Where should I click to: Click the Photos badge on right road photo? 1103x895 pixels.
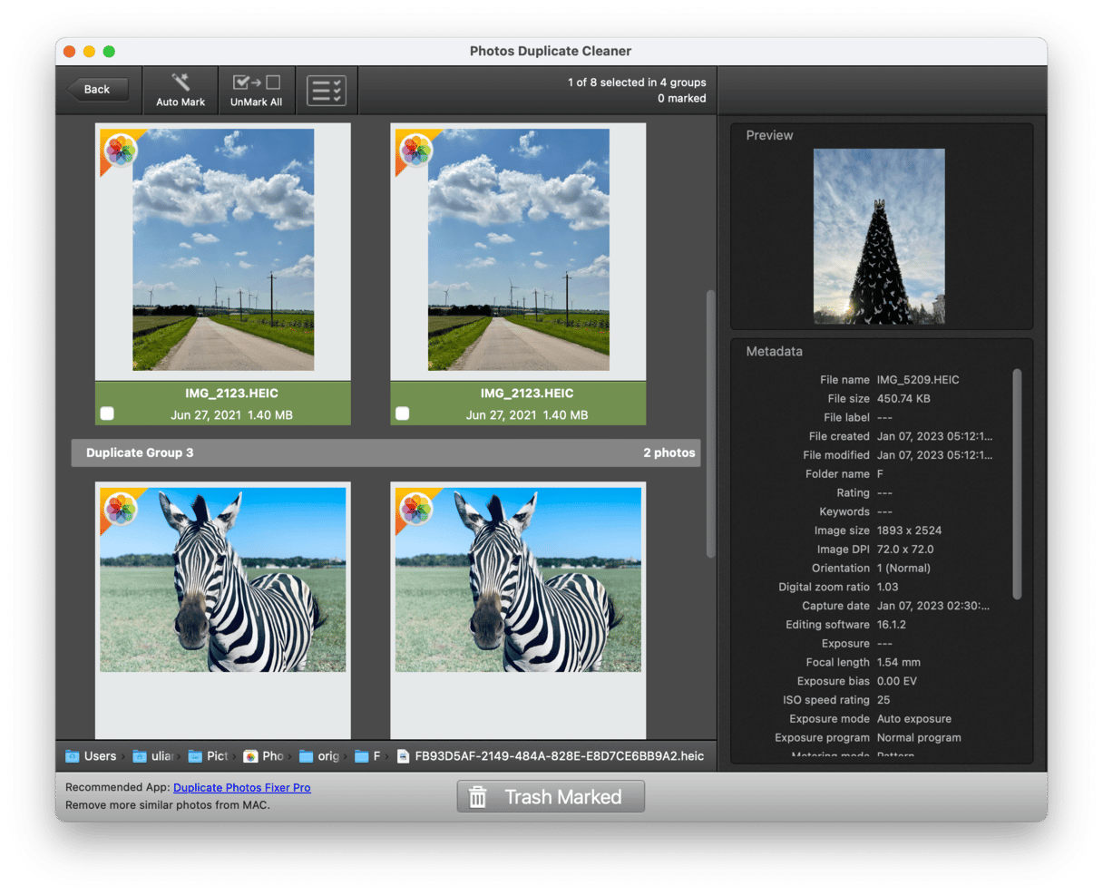point(416,150)
